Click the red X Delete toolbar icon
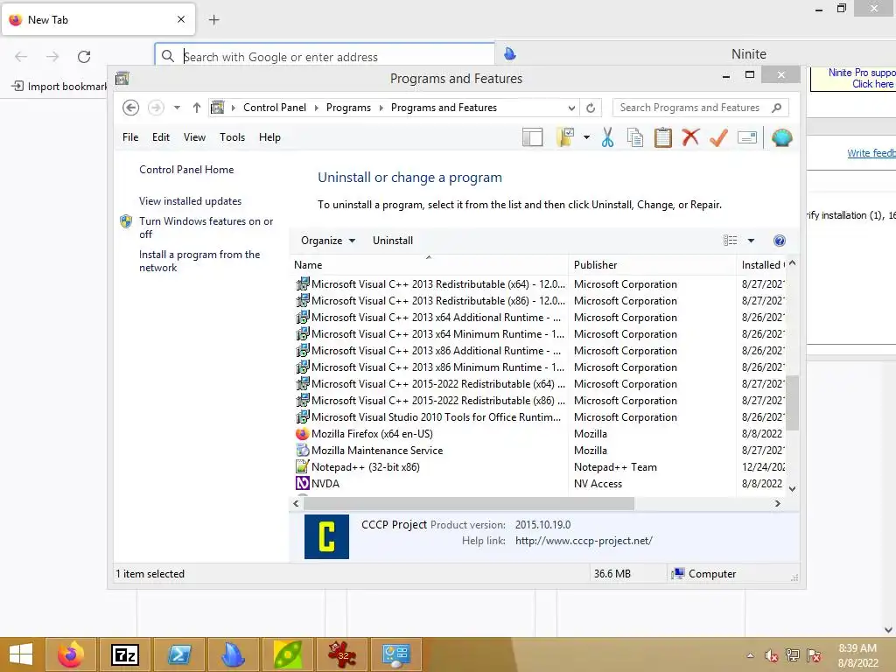This screenshot has height=672, width=896. coord(690,137)
